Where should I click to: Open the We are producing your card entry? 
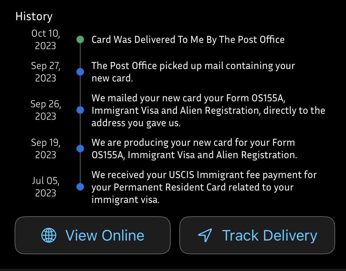click(x=194, y=149)
